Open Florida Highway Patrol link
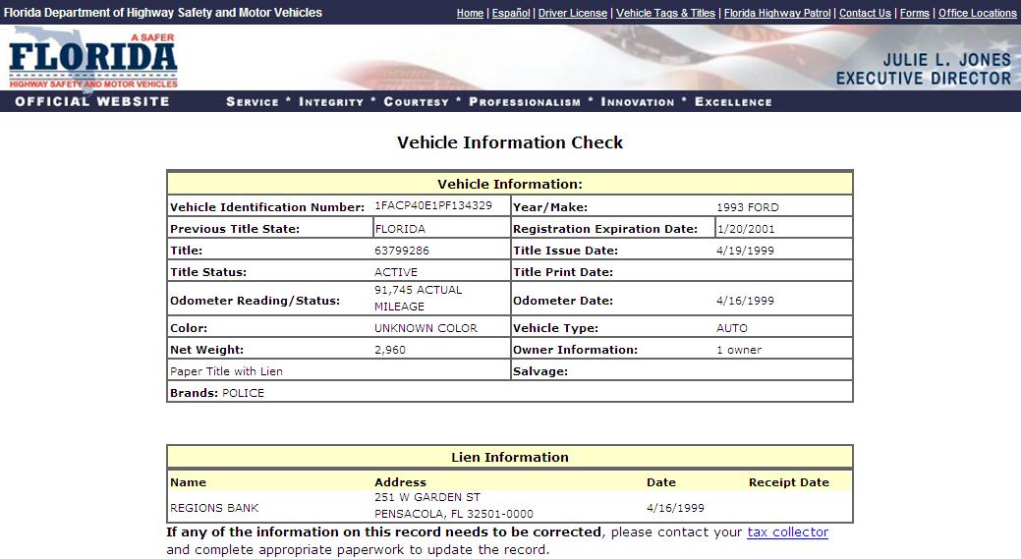Image resolution: width=1021 pixels, height=559 pixels. (776, 13)
